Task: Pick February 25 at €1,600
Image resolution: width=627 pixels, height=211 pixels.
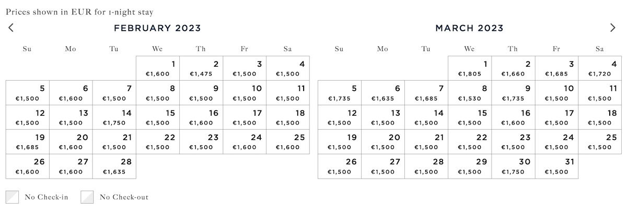Action: pos(288,142)
